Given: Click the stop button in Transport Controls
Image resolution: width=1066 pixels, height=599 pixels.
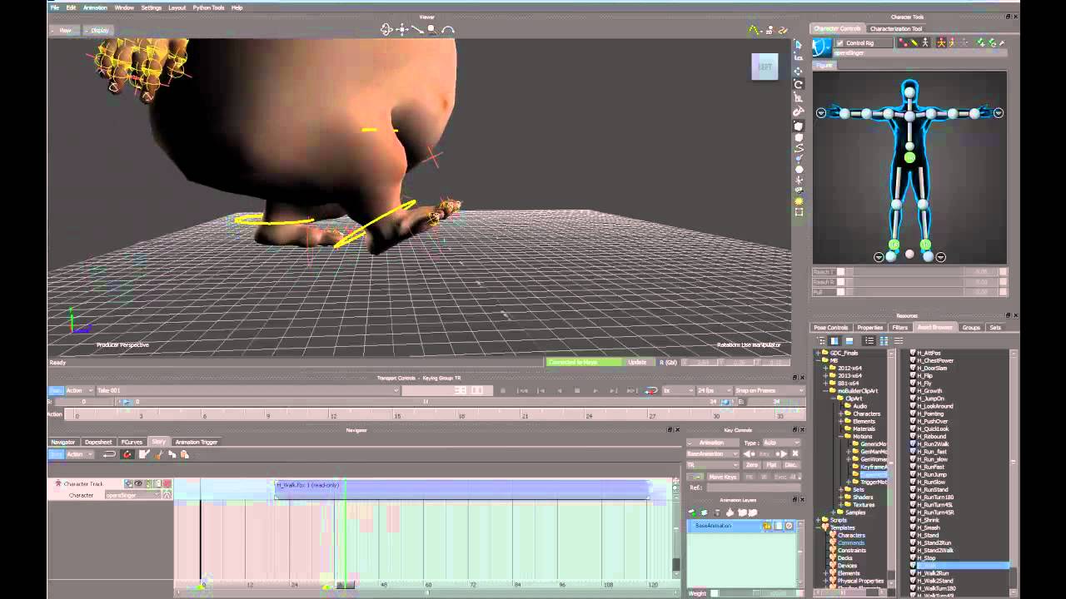Looking at the screenshot, I should click(576, 390).
